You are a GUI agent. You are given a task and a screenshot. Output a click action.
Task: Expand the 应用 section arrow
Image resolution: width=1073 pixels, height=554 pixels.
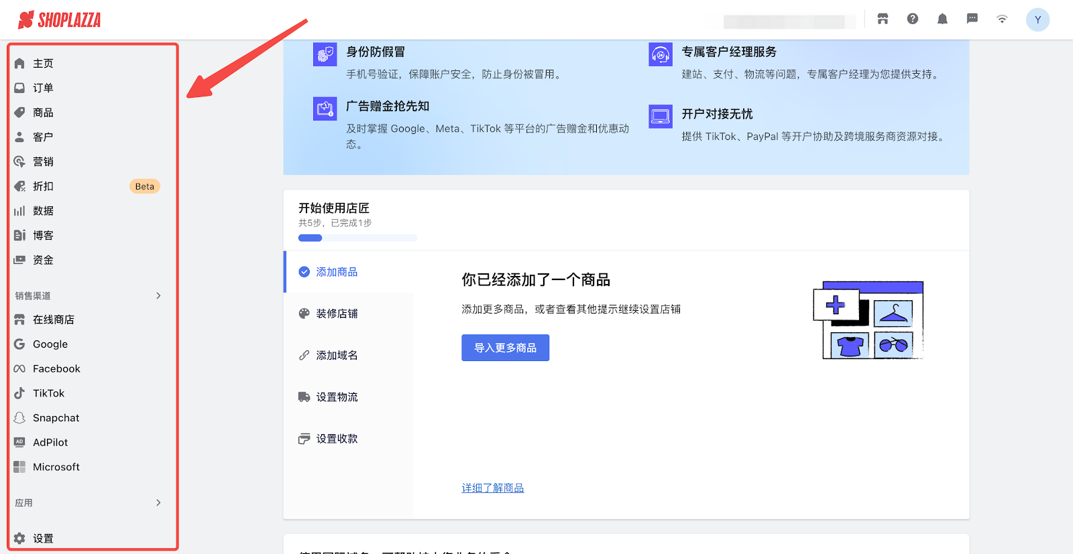tap(158, 502)
